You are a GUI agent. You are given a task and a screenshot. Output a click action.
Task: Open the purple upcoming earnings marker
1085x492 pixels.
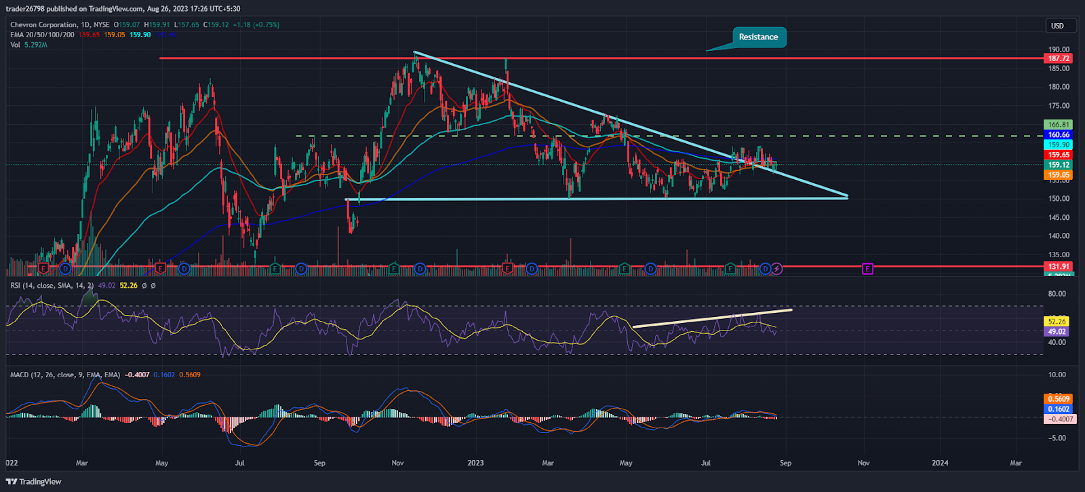[867, 269]
